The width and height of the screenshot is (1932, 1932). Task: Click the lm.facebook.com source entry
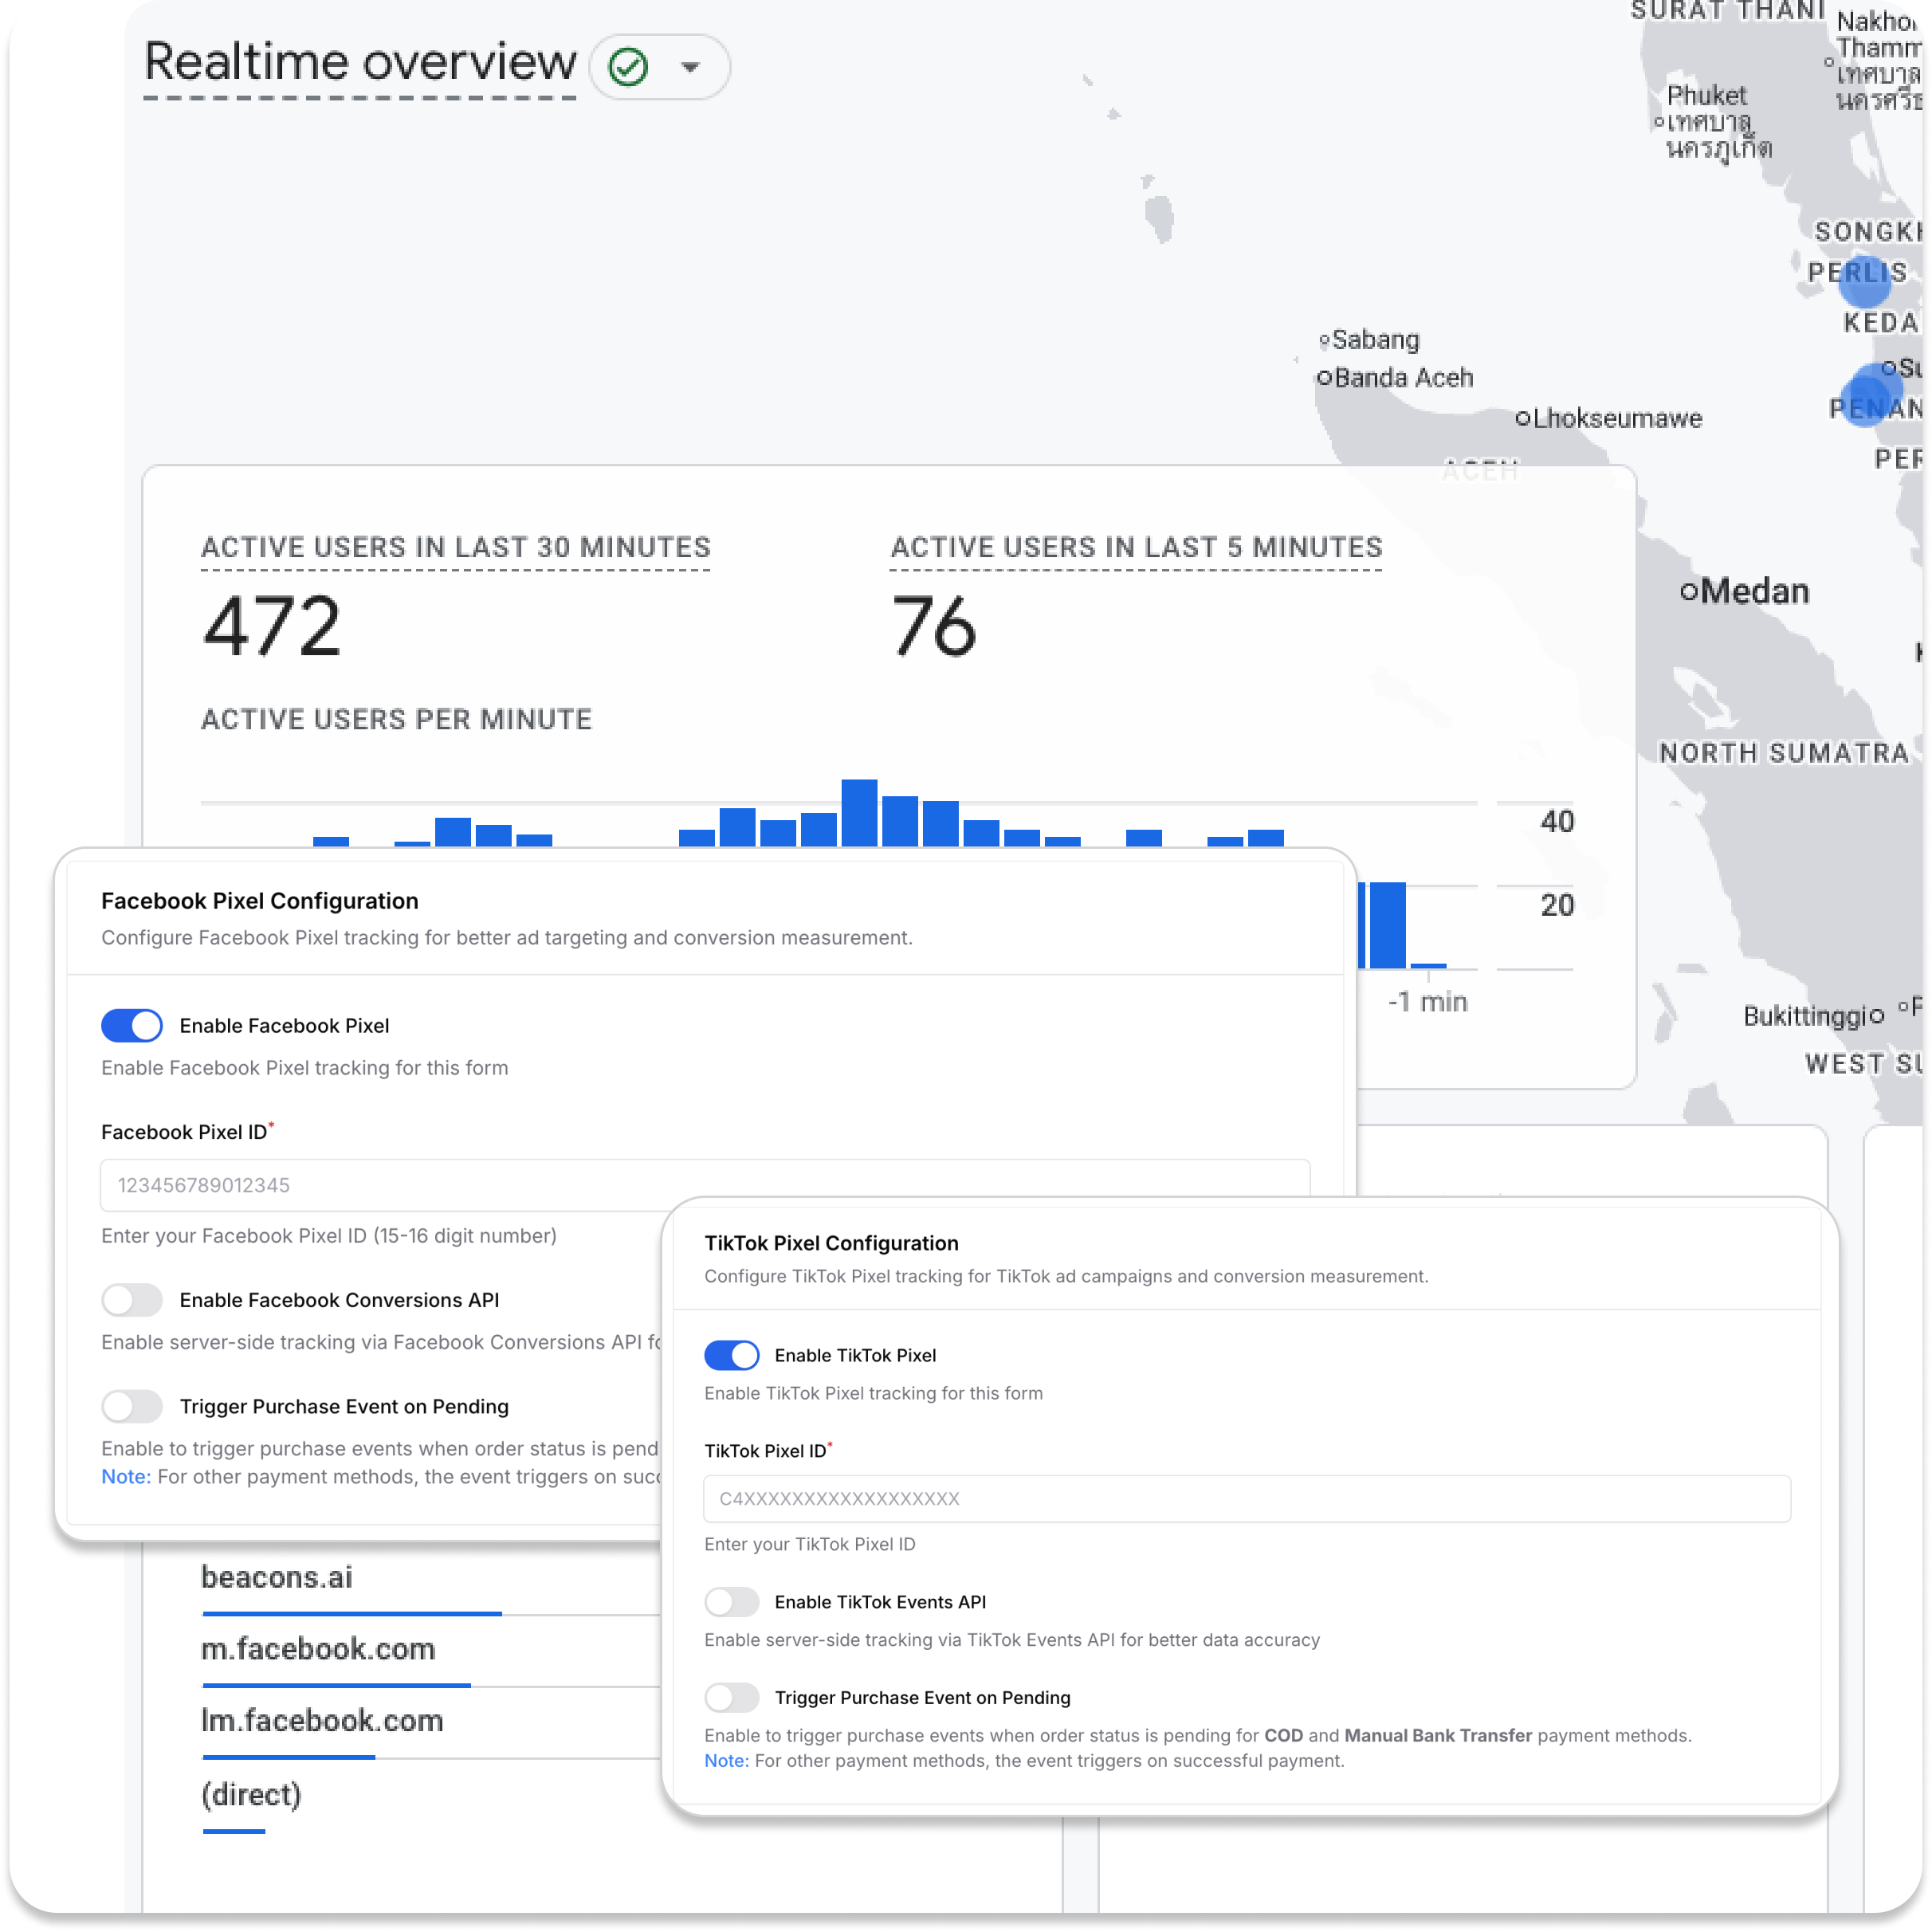point(322,1721)
